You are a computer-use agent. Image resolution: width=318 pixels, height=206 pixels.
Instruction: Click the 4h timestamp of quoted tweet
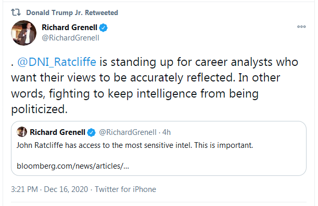(x=167, y=132)
